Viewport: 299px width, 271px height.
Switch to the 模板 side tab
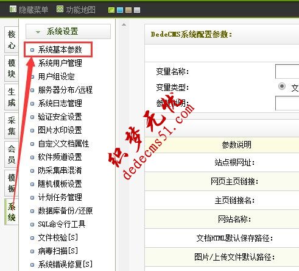click(x=12, y=183)
